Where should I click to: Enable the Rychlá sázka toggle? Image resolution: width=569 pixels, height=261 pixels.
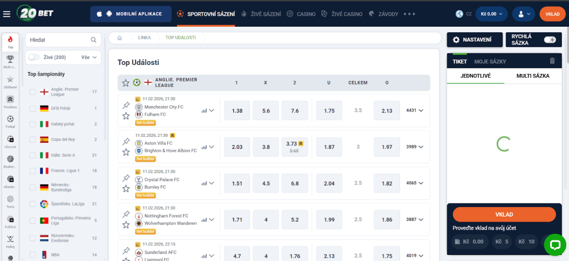pyautogui.click(x=549, y=39)
